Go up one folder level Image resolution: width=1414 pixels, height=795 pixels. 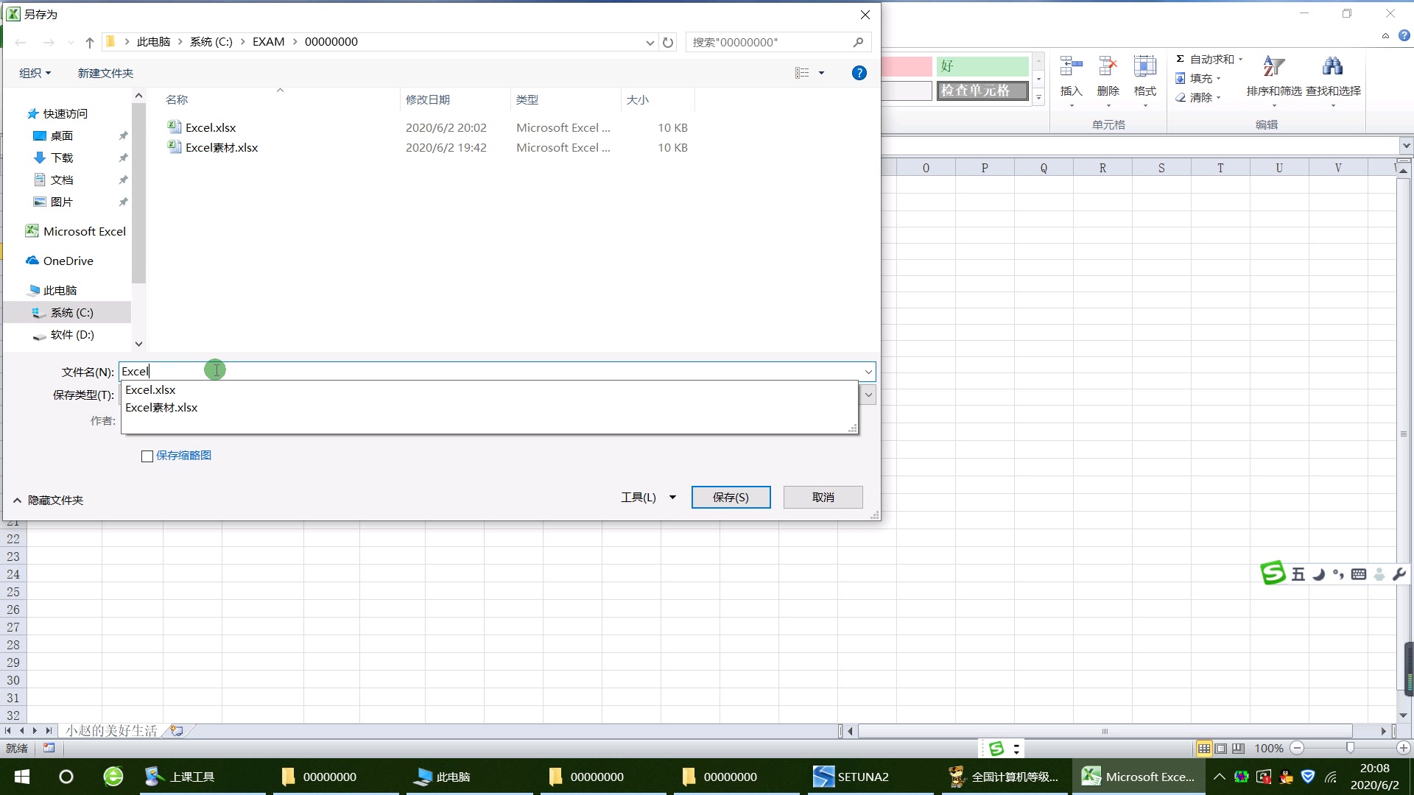pos(90,42)
